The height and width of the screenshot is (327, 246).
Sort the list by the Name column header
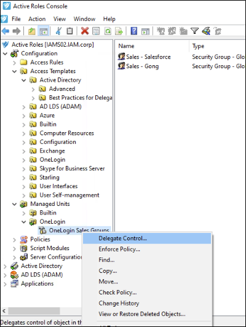click(x=152, y=46)
